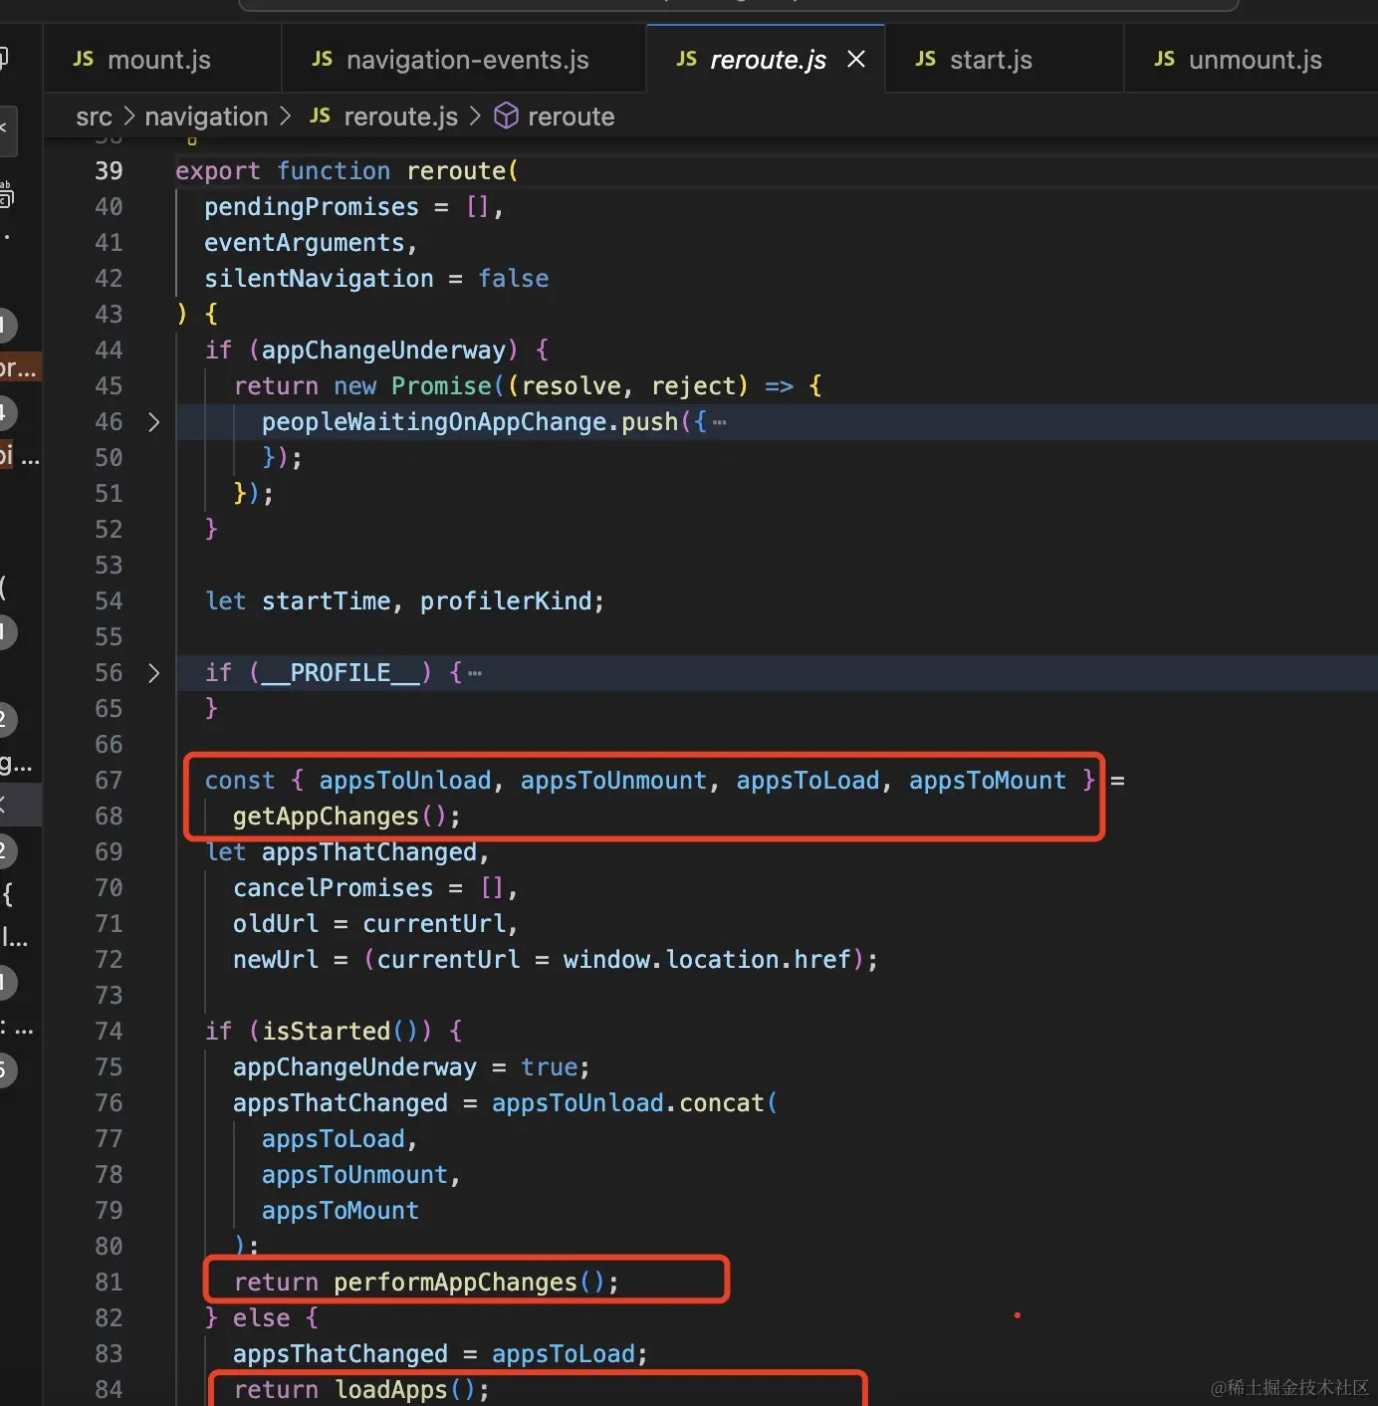The width and height of the screenshot is (1378, 1406).
Task: Click appsToUnload in the line 67 destructuring
Action: 405,781
